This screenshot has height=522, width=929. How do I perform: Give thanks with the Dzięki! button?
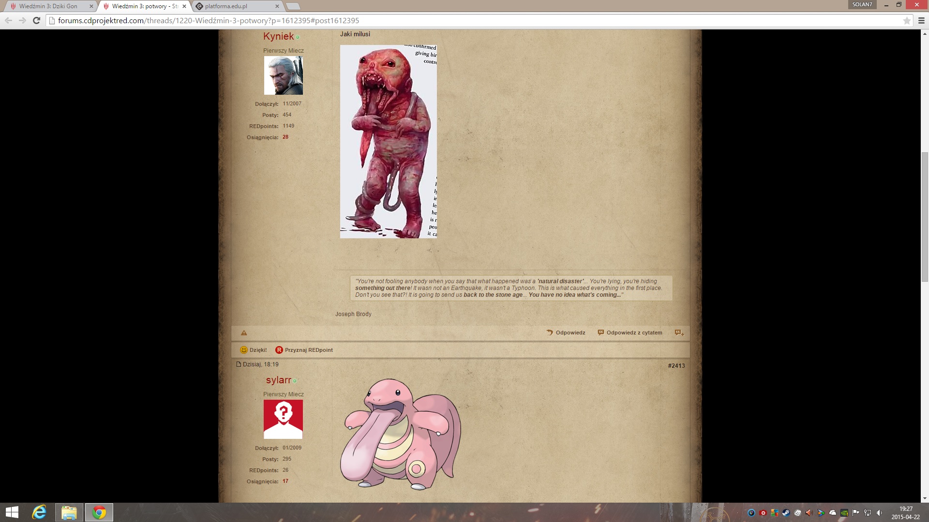coord(254,350)
